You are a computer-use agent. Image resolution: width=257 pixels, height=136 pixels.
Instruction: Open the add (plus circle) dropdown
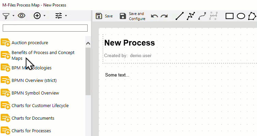click(39, 16)
